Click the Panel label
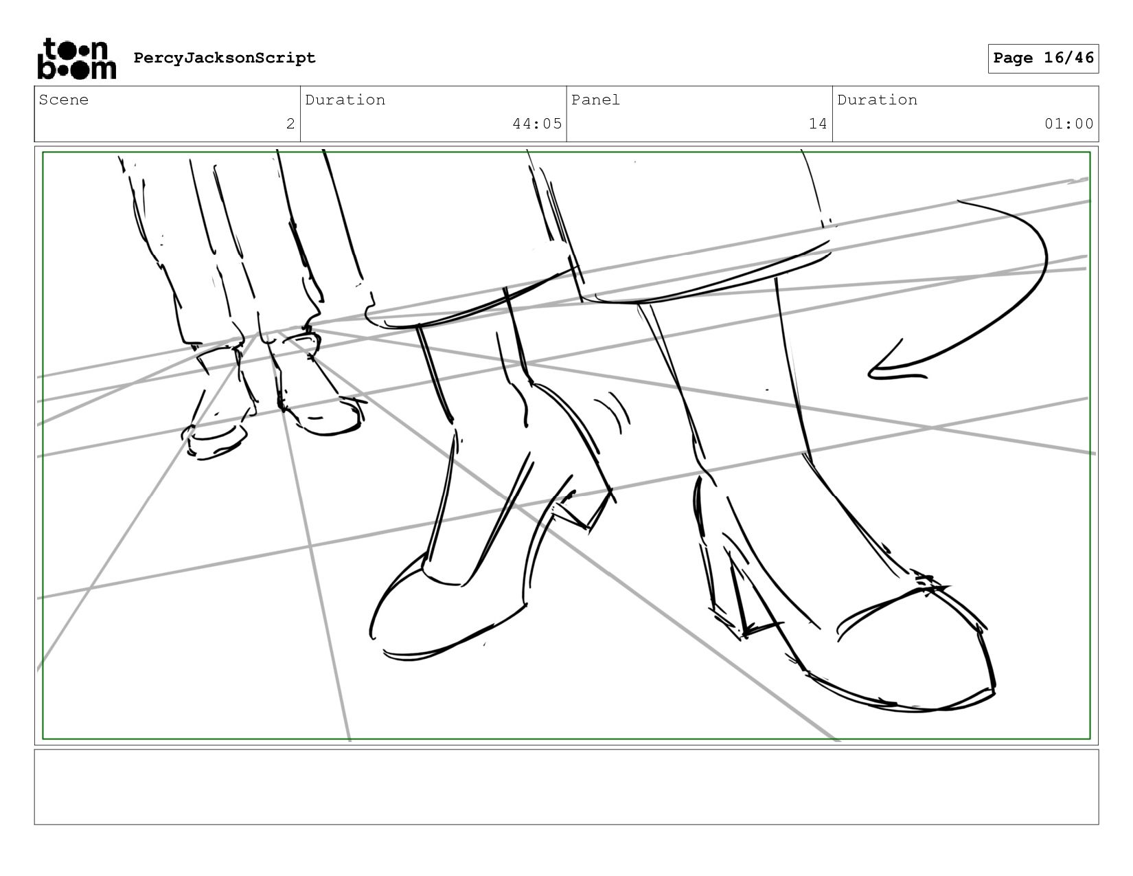The image size is (1133, 876). 595,100
